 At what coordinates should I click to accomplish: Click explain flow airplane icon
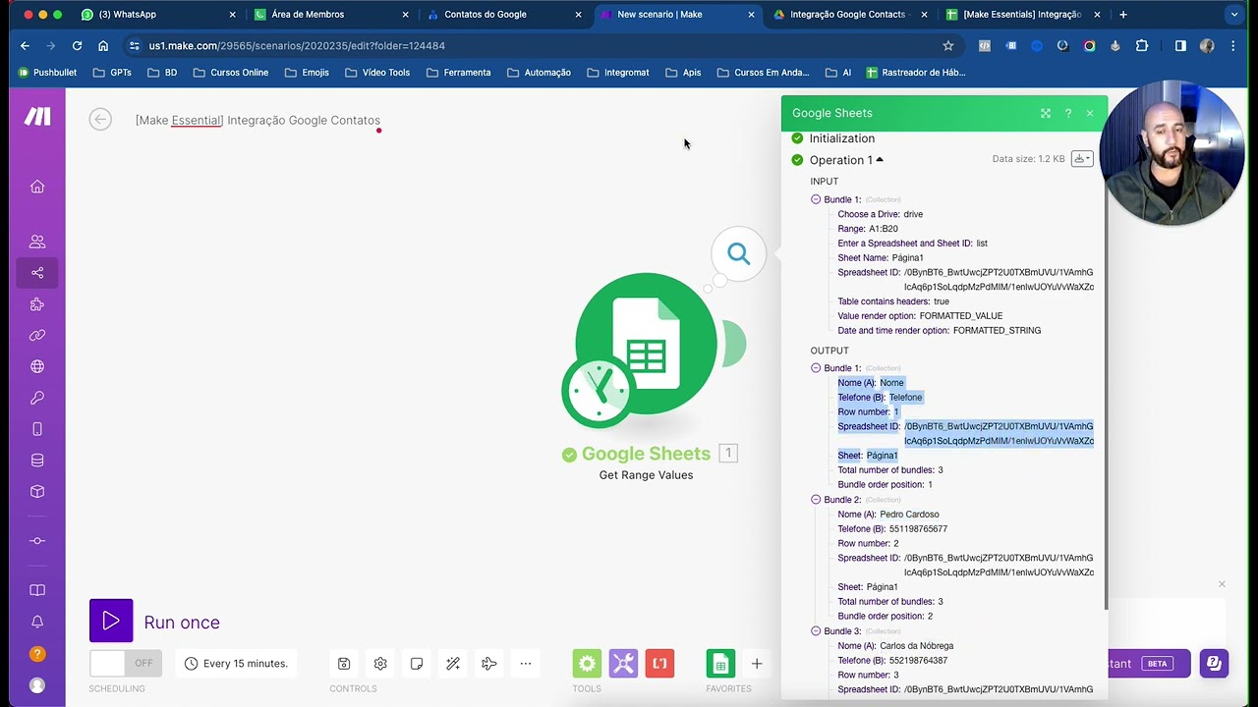click(489, 664)
